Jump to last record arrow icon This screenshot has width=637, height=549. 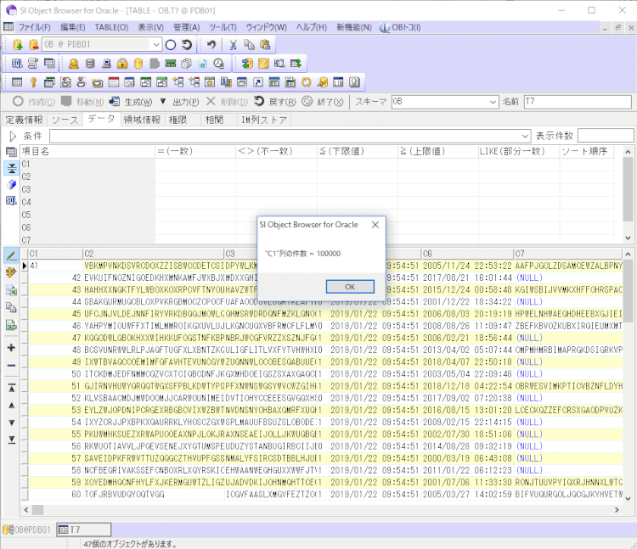coord(11,439)
